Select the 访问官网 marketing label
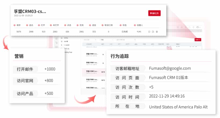The height and width of the screenshot is (118, 220). [x=25, y=80]
